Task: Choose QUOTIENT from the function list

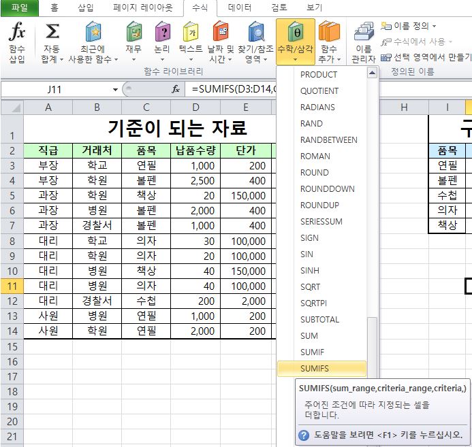Action: pyautogui.click(x=321, y=90)
